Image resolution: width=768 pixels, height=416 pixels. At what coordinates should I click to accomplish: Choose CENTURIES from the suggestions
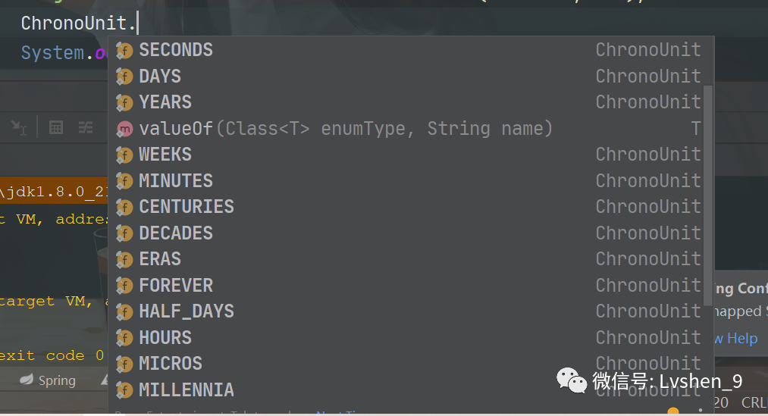[187, 207]
